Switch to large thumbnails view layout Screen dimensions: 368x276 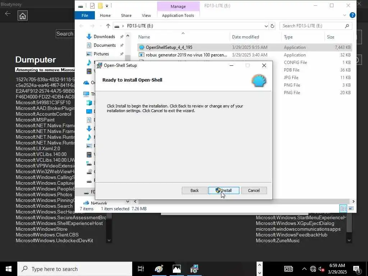tap(351, 208)
